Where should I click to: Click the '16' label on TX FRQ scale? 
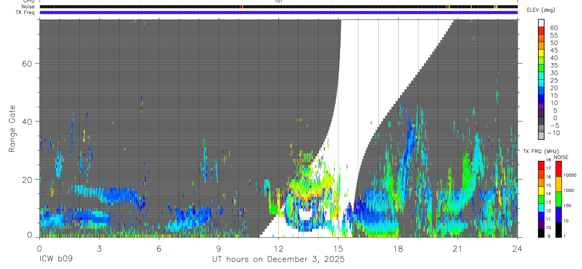548,177
